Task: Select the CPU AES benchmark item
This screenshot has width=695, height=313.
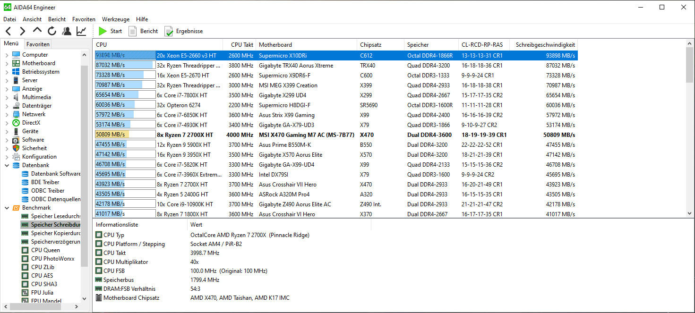Action: click(37, 276)
